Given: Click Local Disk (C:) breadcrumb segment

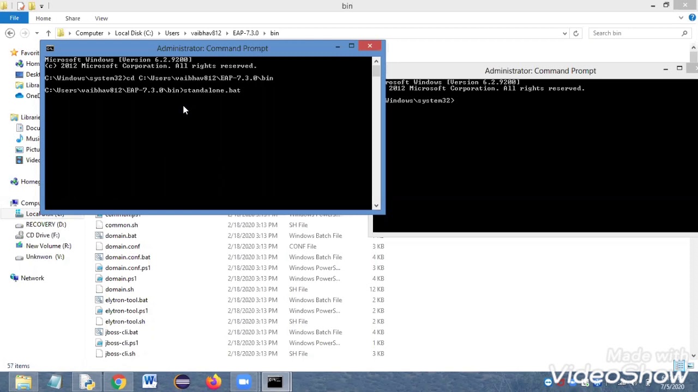Looking at the screenshot, I should pos(134,33).
